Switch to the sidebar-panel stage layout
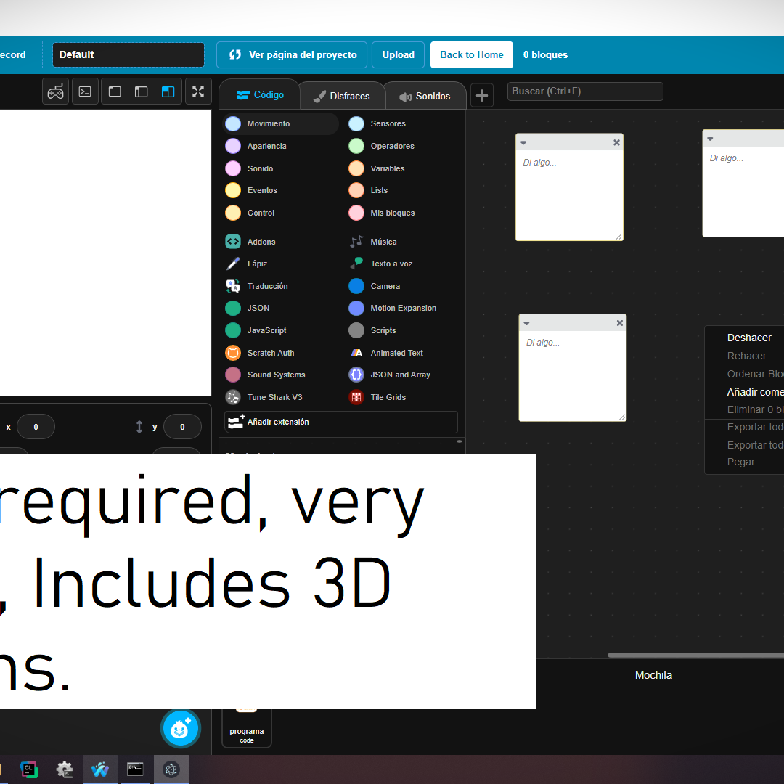 pyautogui.click(x=142, y=91)
